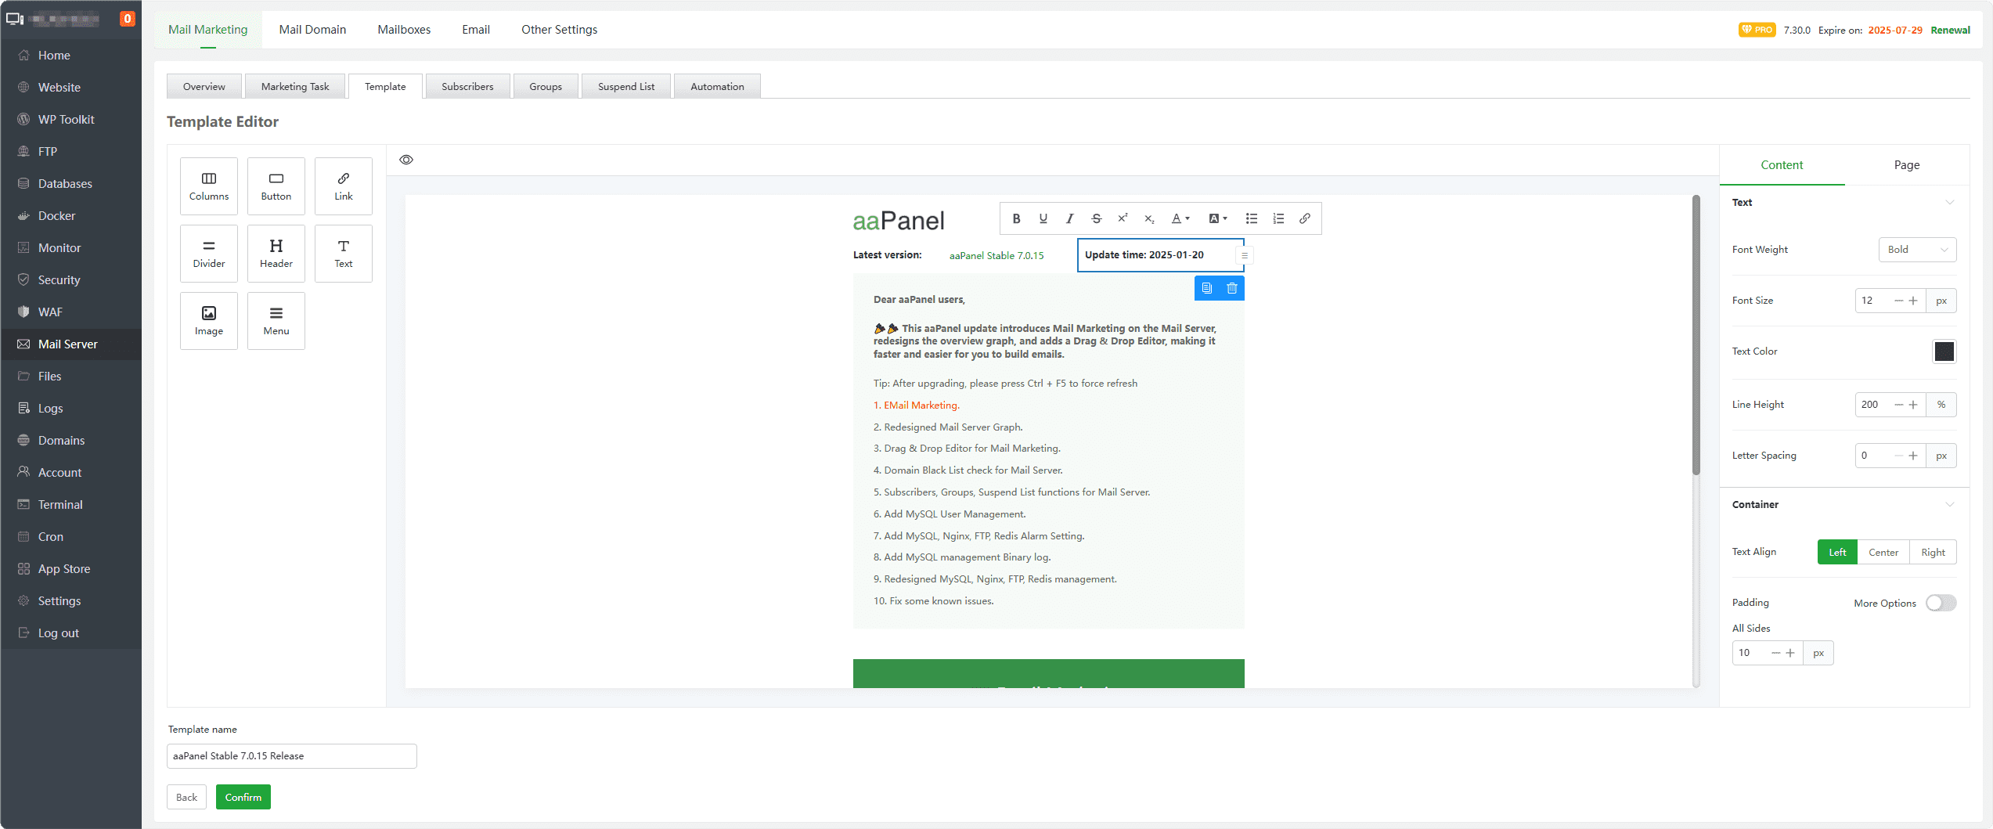1993x829 pixels.
Task: Apply strikethrough formatting
Action: (1097, 218)
